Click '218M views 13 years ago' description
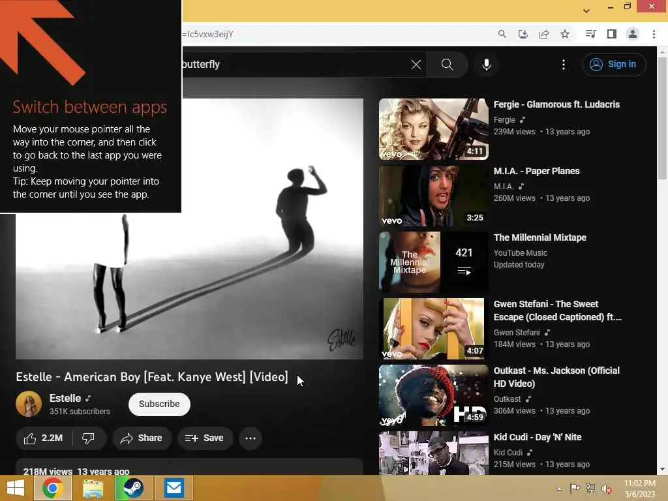This screenshot has height=501, width=668. [x=76, y=471]
